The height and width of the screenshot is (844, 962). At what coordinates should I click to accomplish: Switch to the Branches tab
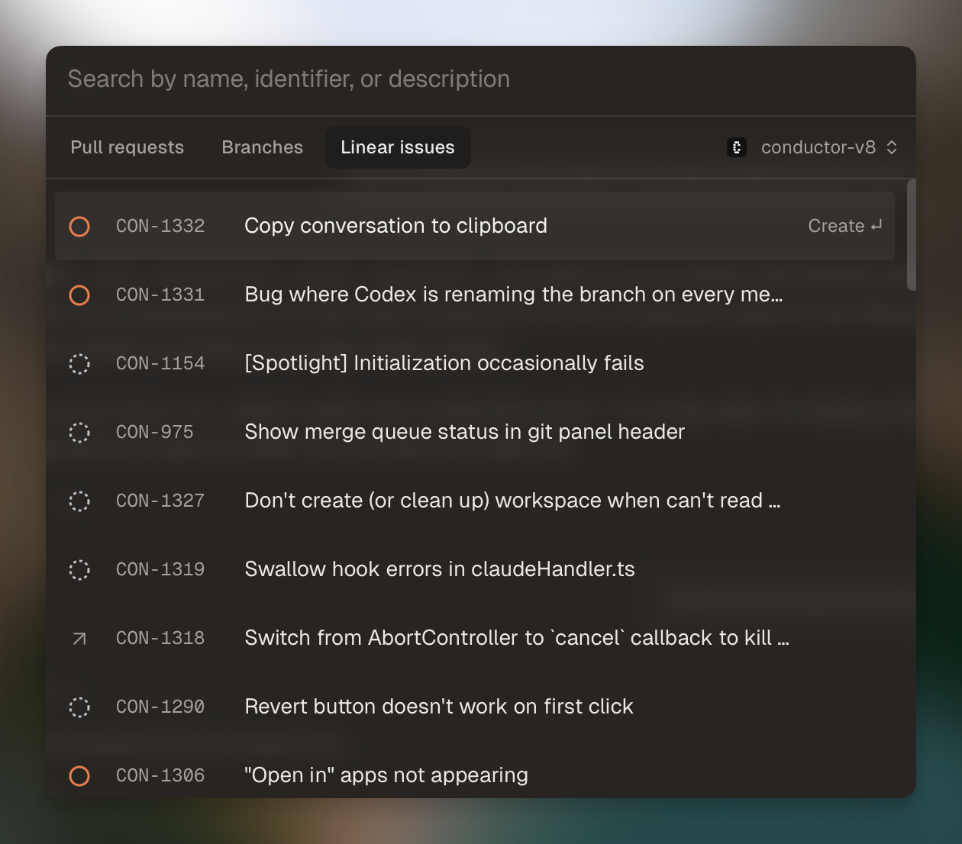click(x=262, y=147)
